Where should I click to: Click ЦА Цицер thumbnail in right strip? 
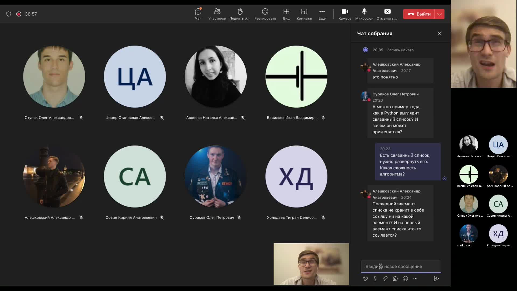[x=498, y=145]
